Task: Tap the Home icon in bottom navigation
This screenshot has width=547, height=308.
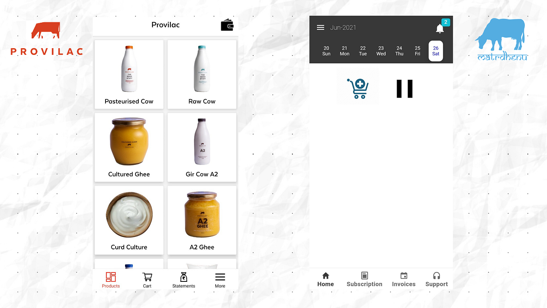Action: tap(325, 279)
